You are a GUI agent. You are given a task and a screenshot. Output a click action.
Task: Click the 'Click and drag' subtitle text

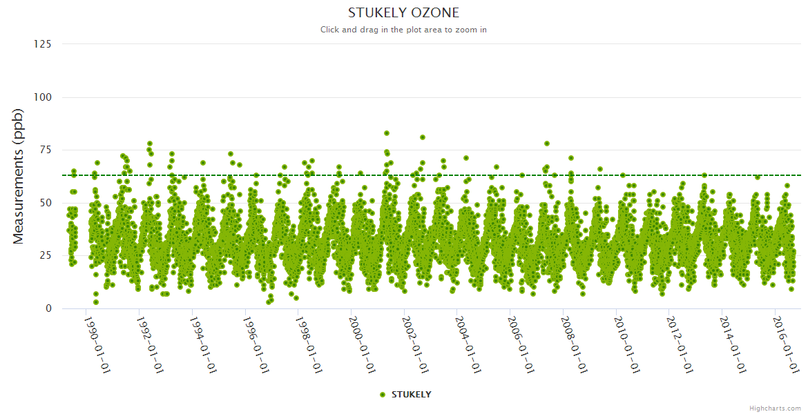[403, 30]
